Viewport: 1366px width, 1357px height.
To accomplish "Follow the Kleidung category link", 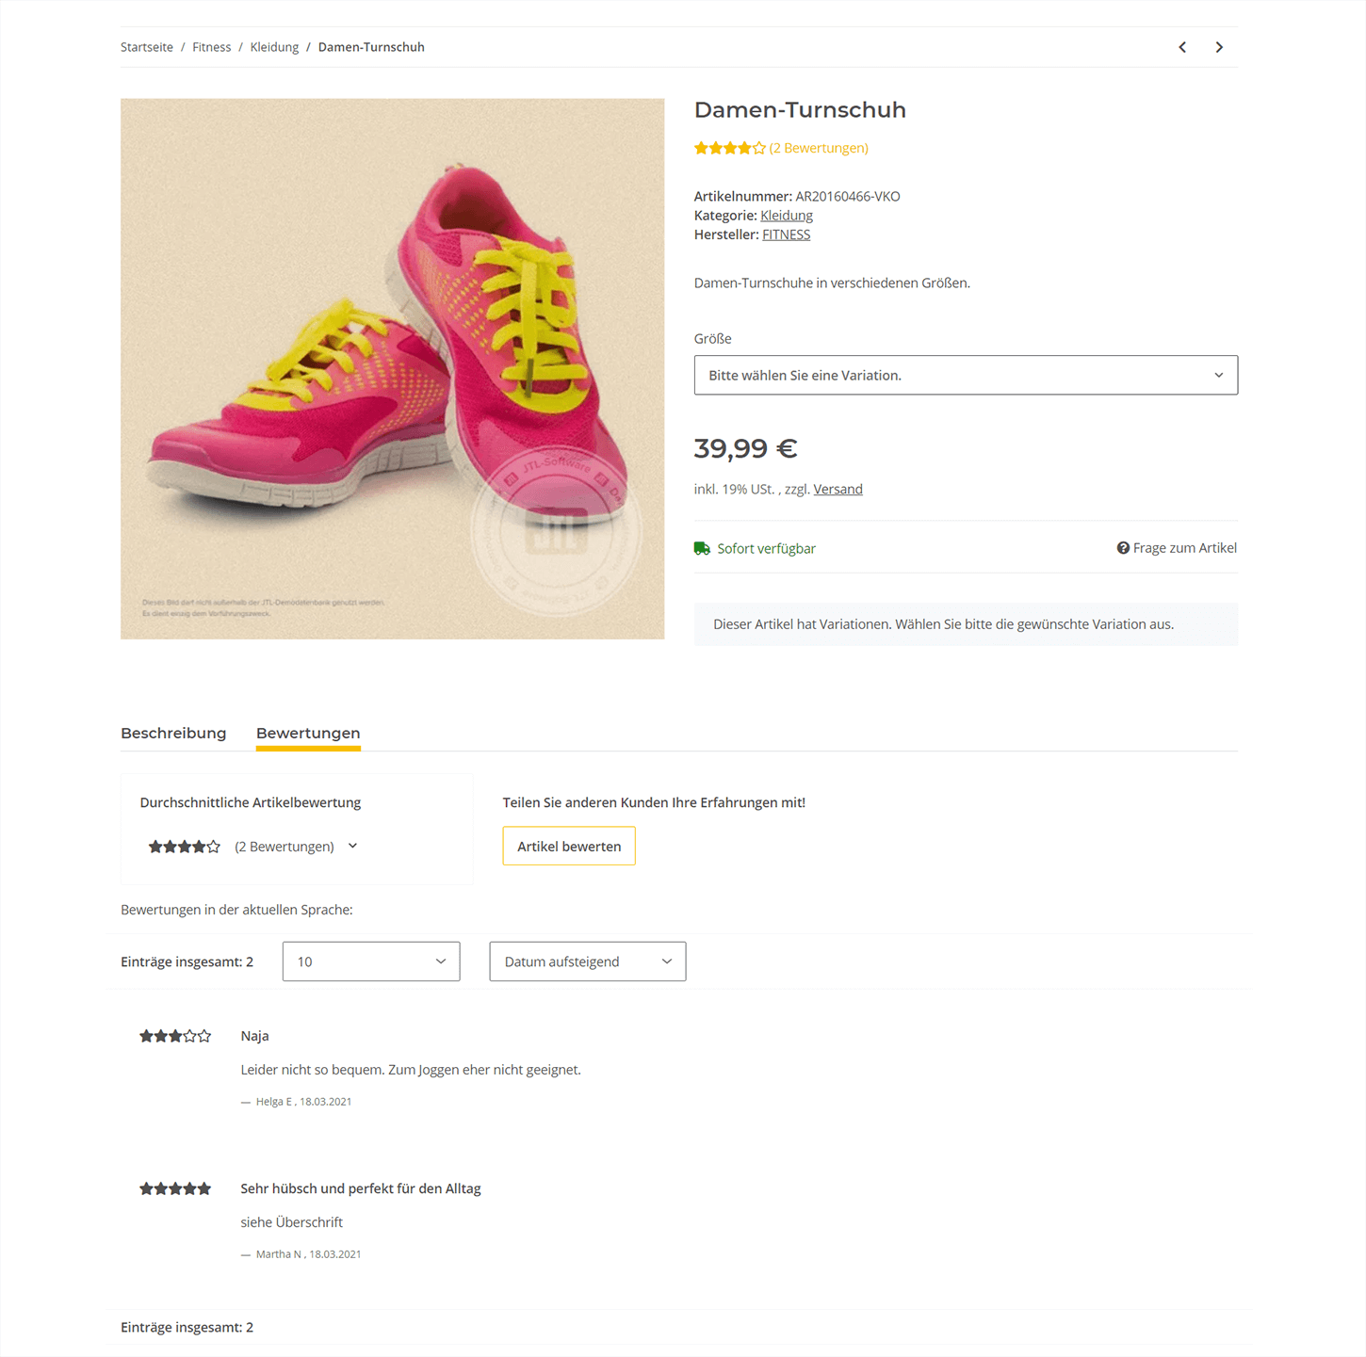I will 787,216.
